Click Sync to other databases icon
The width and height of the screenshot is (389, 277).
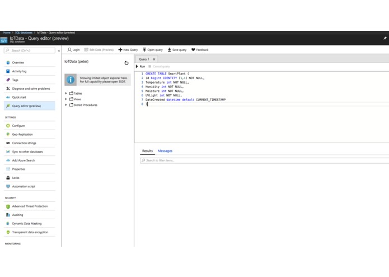(x=8, y=152)
